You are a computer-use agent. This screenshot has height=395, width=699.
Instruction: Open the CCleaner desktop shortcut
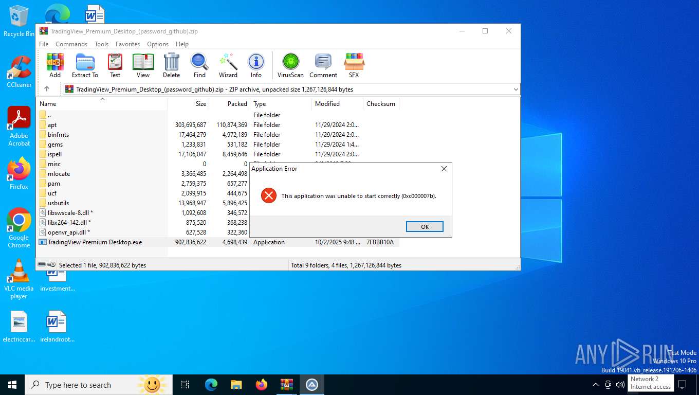(x=19, y=71)
